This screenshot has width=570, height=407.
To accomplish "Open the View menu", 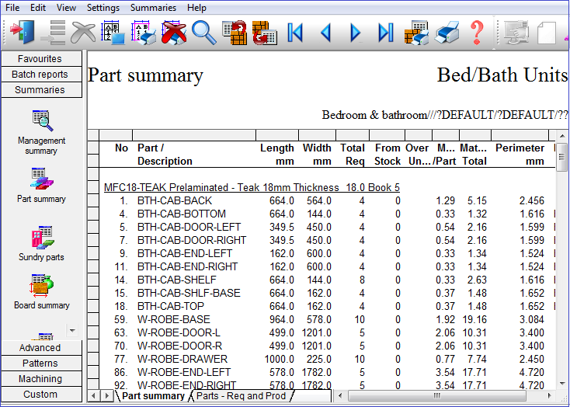I will pyautogui.click(x=66, y=7).
